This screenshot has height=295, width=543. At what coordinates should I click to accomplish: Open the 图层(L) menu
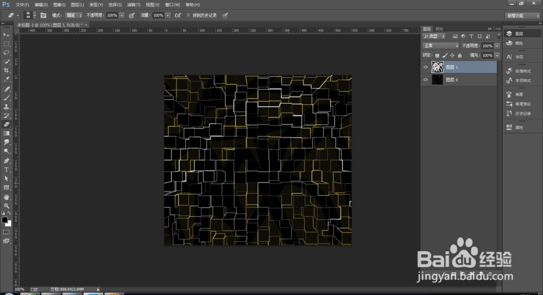77,5
